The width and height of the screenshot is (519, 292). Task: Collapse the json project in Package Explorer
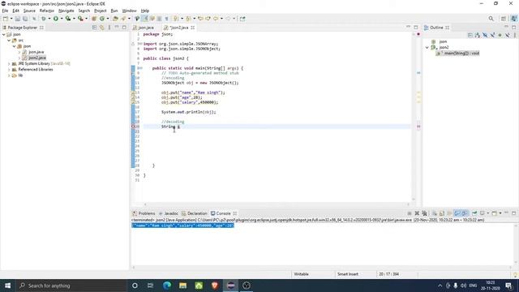pos(3,34)
